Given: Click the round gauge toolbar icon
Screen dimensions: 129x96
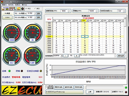Looking at the screenshot, I should (22, 9).
